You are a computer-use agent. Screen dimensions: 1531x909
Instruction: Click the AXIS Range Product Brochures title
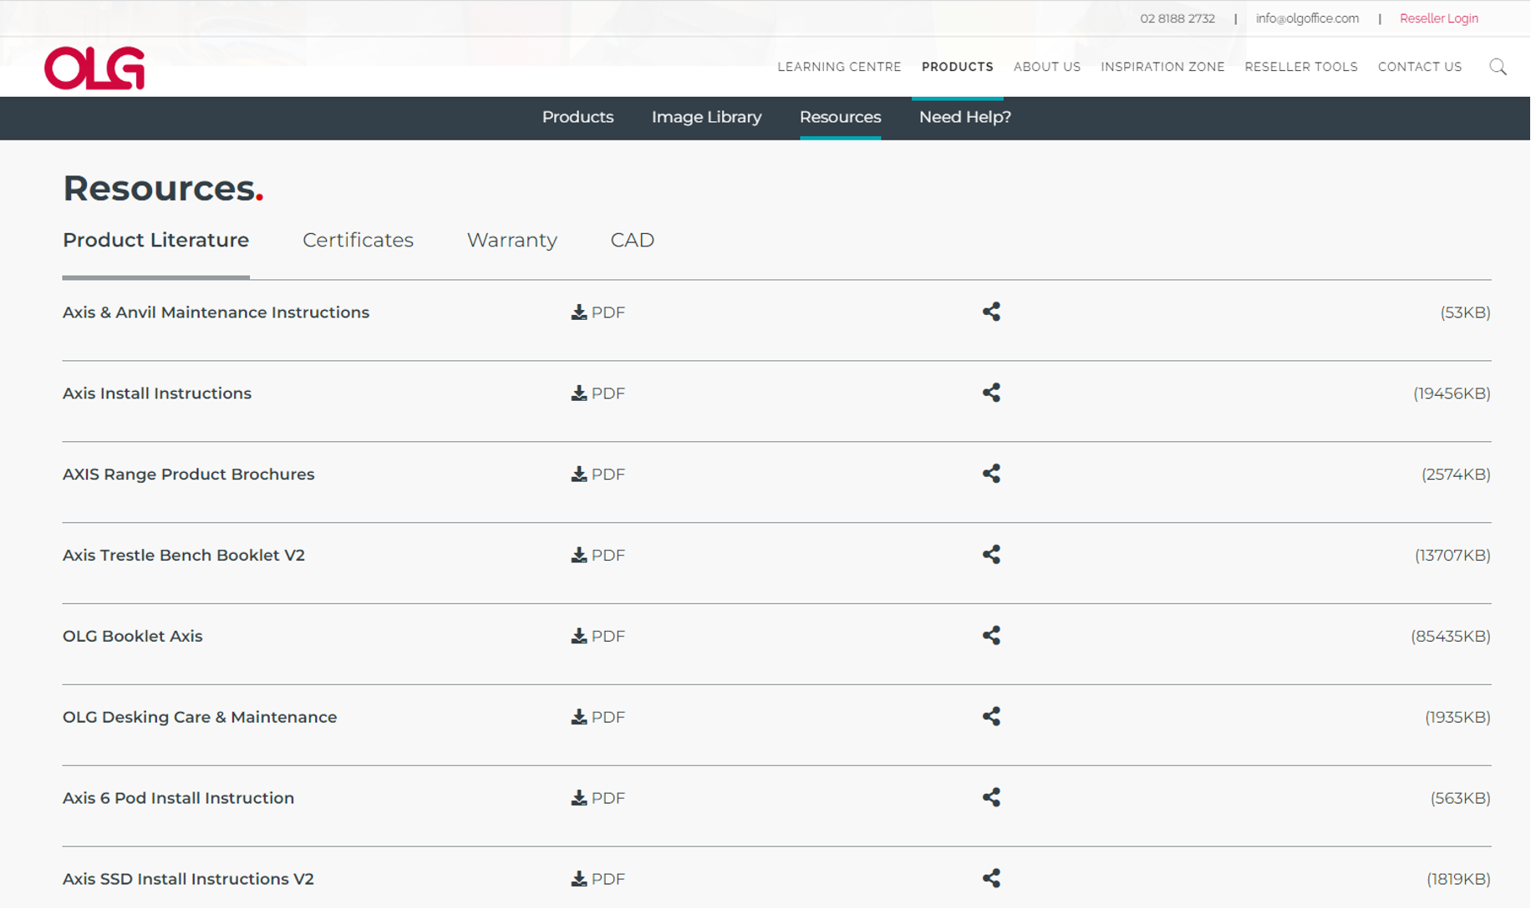click(188, 475)
